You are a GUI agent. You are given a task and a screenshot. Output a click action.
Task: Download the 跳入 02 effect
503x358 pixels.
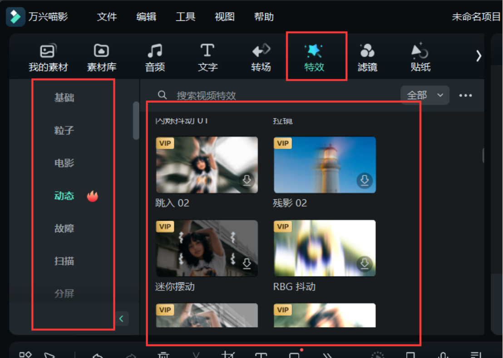(x=247, y=180)
